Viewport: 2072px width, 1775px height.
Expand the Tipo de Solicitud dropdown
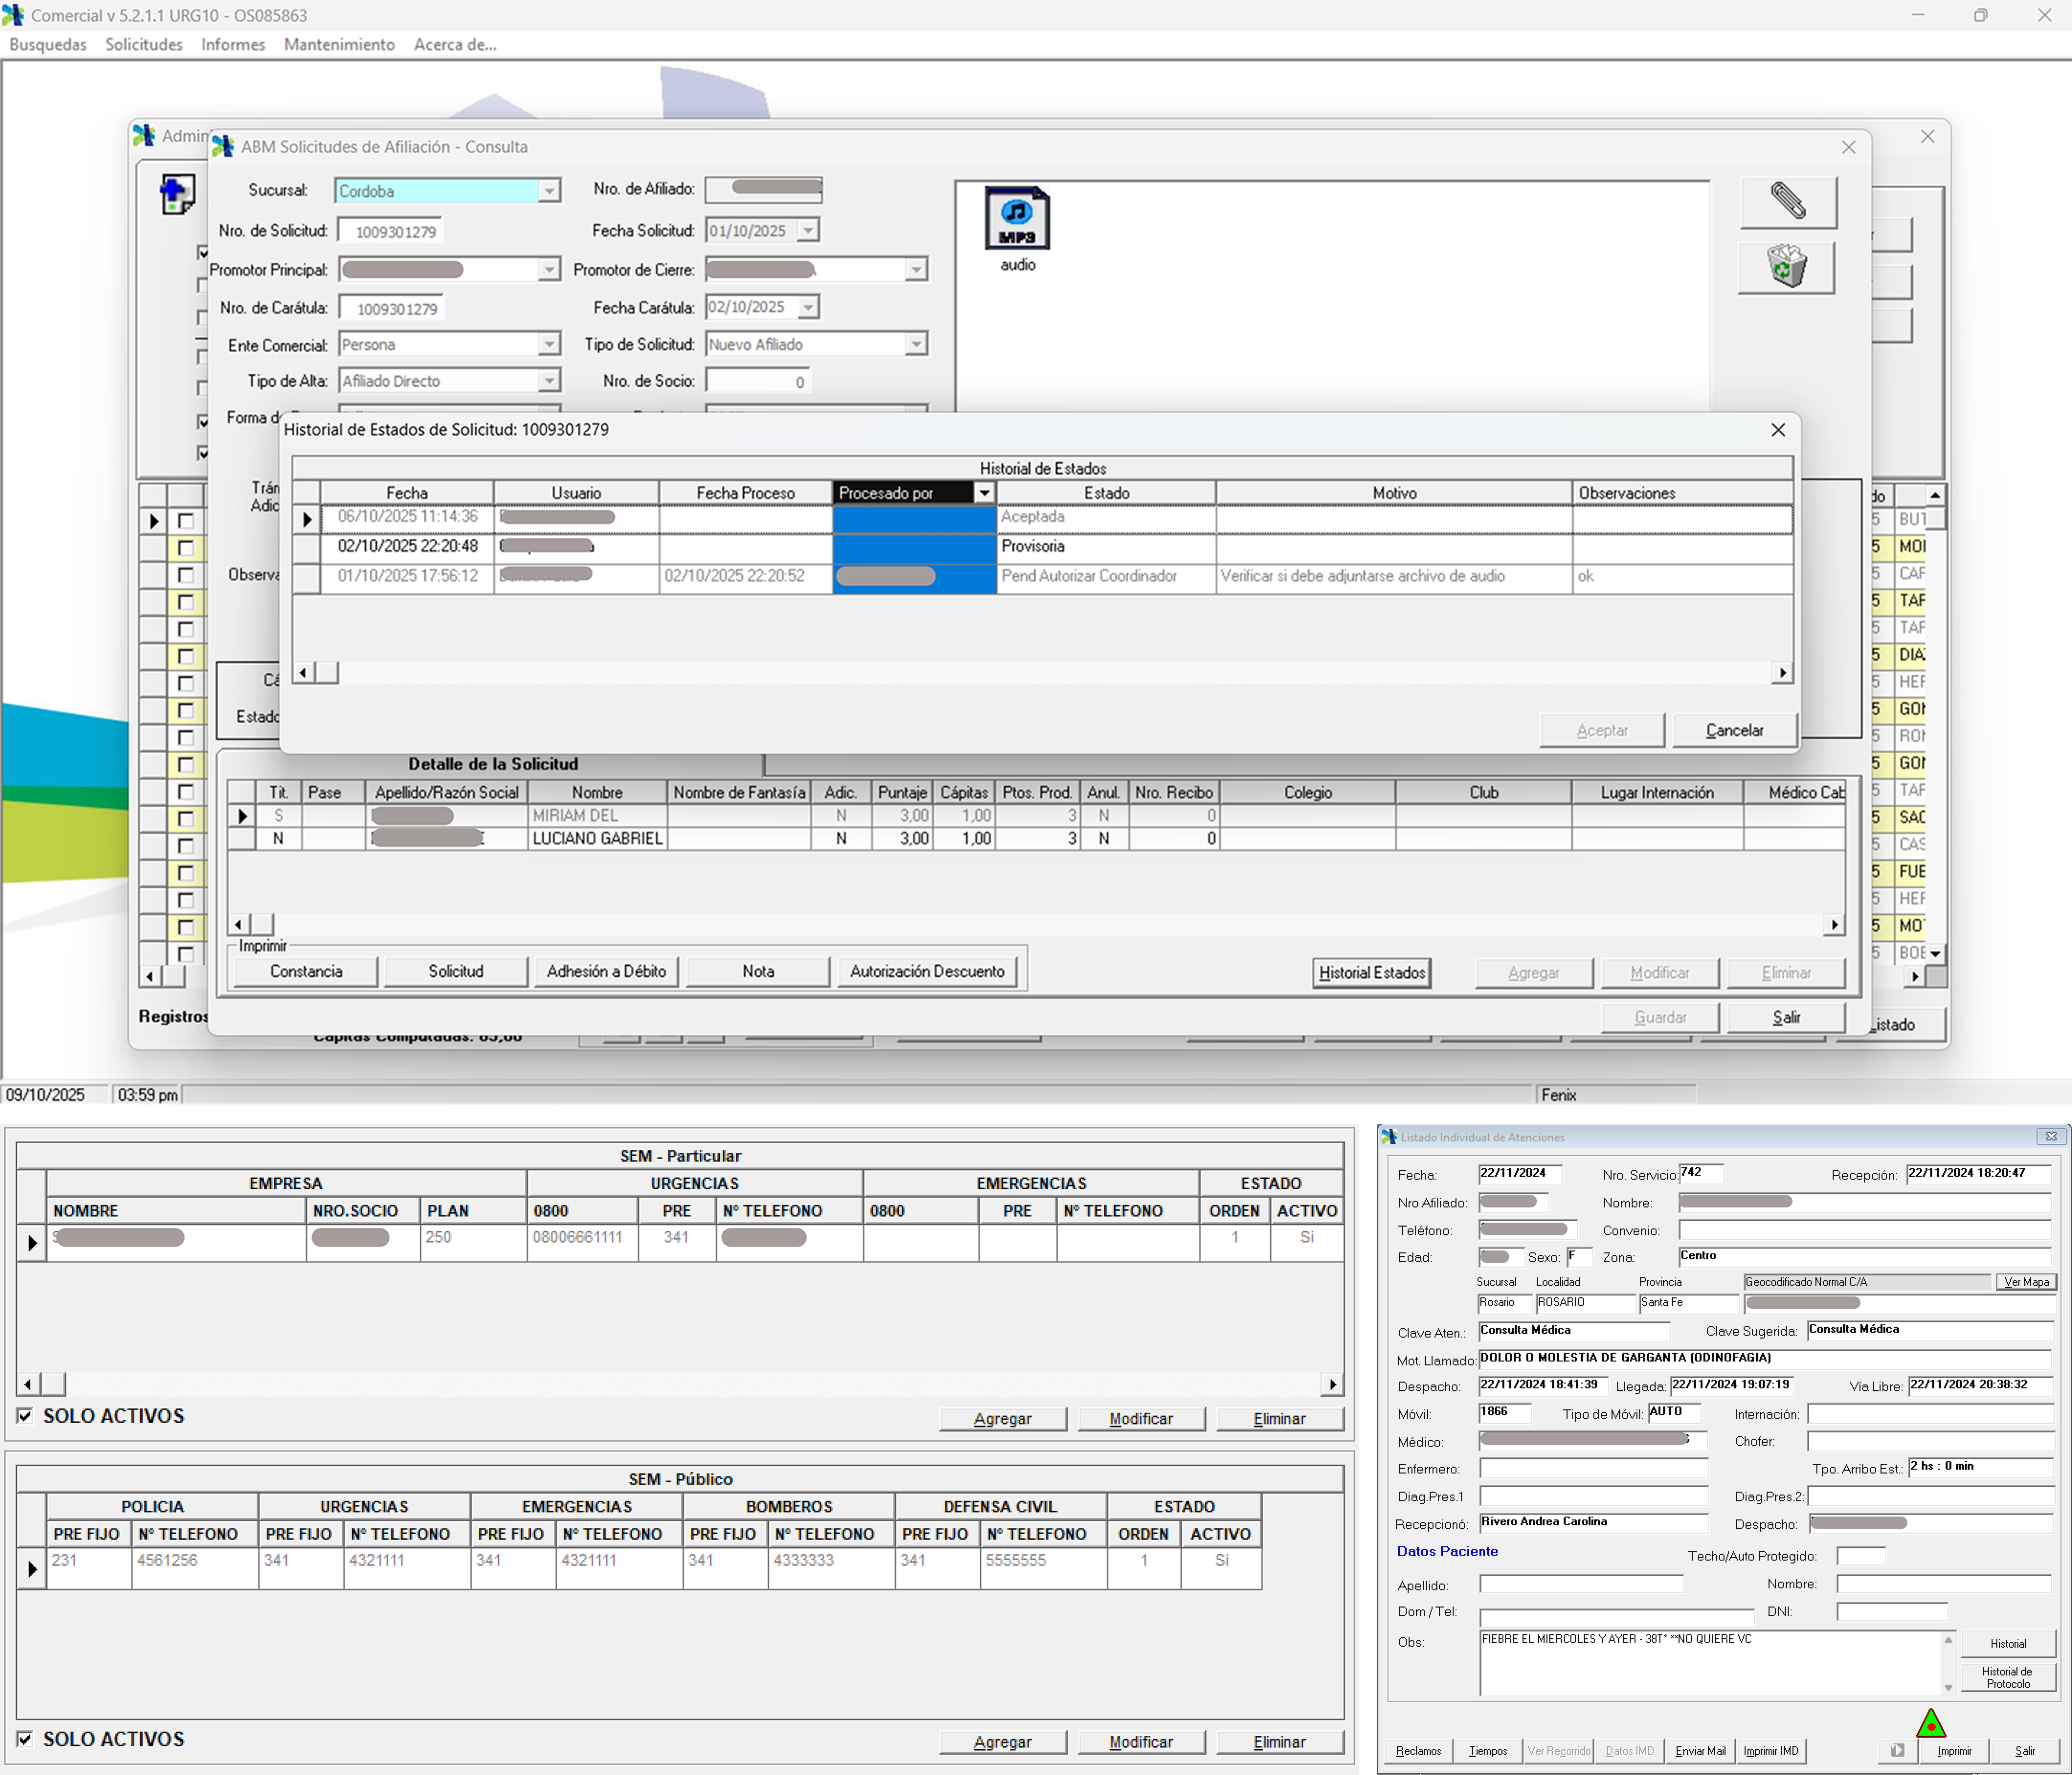pyautogui.click(x=916, y=345)
